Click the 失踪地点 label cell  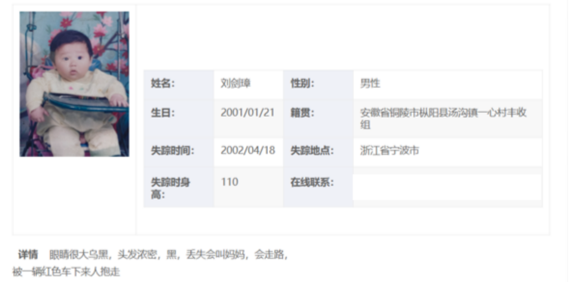[x=313, y=151]
